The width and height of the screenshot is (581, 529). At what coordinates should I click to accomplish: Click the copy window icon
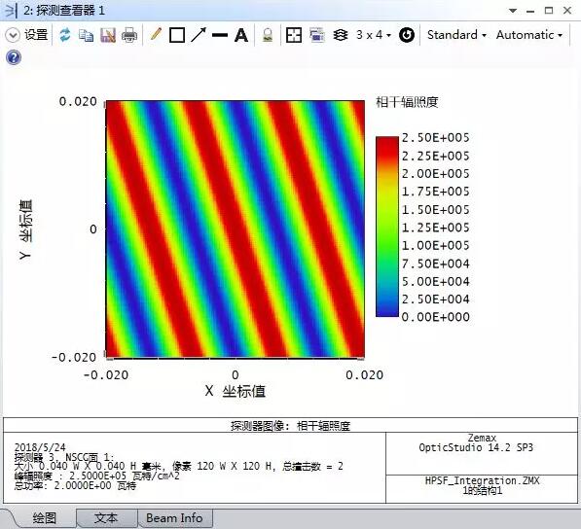click(x=87, y=36)
